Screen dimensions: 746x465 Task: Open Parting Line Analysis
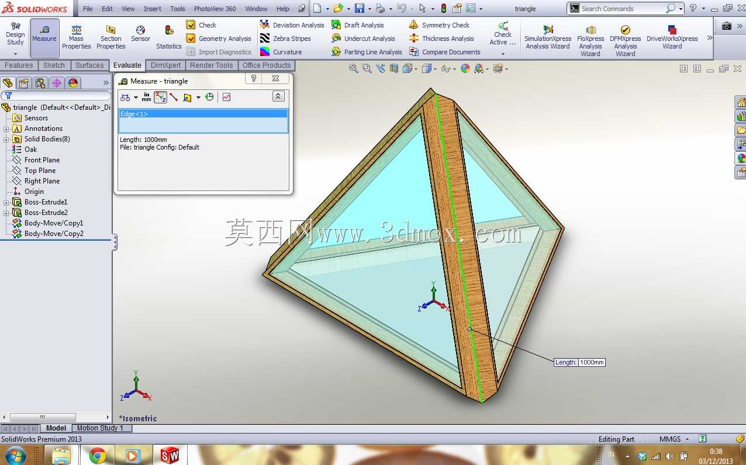pos(367,52)
